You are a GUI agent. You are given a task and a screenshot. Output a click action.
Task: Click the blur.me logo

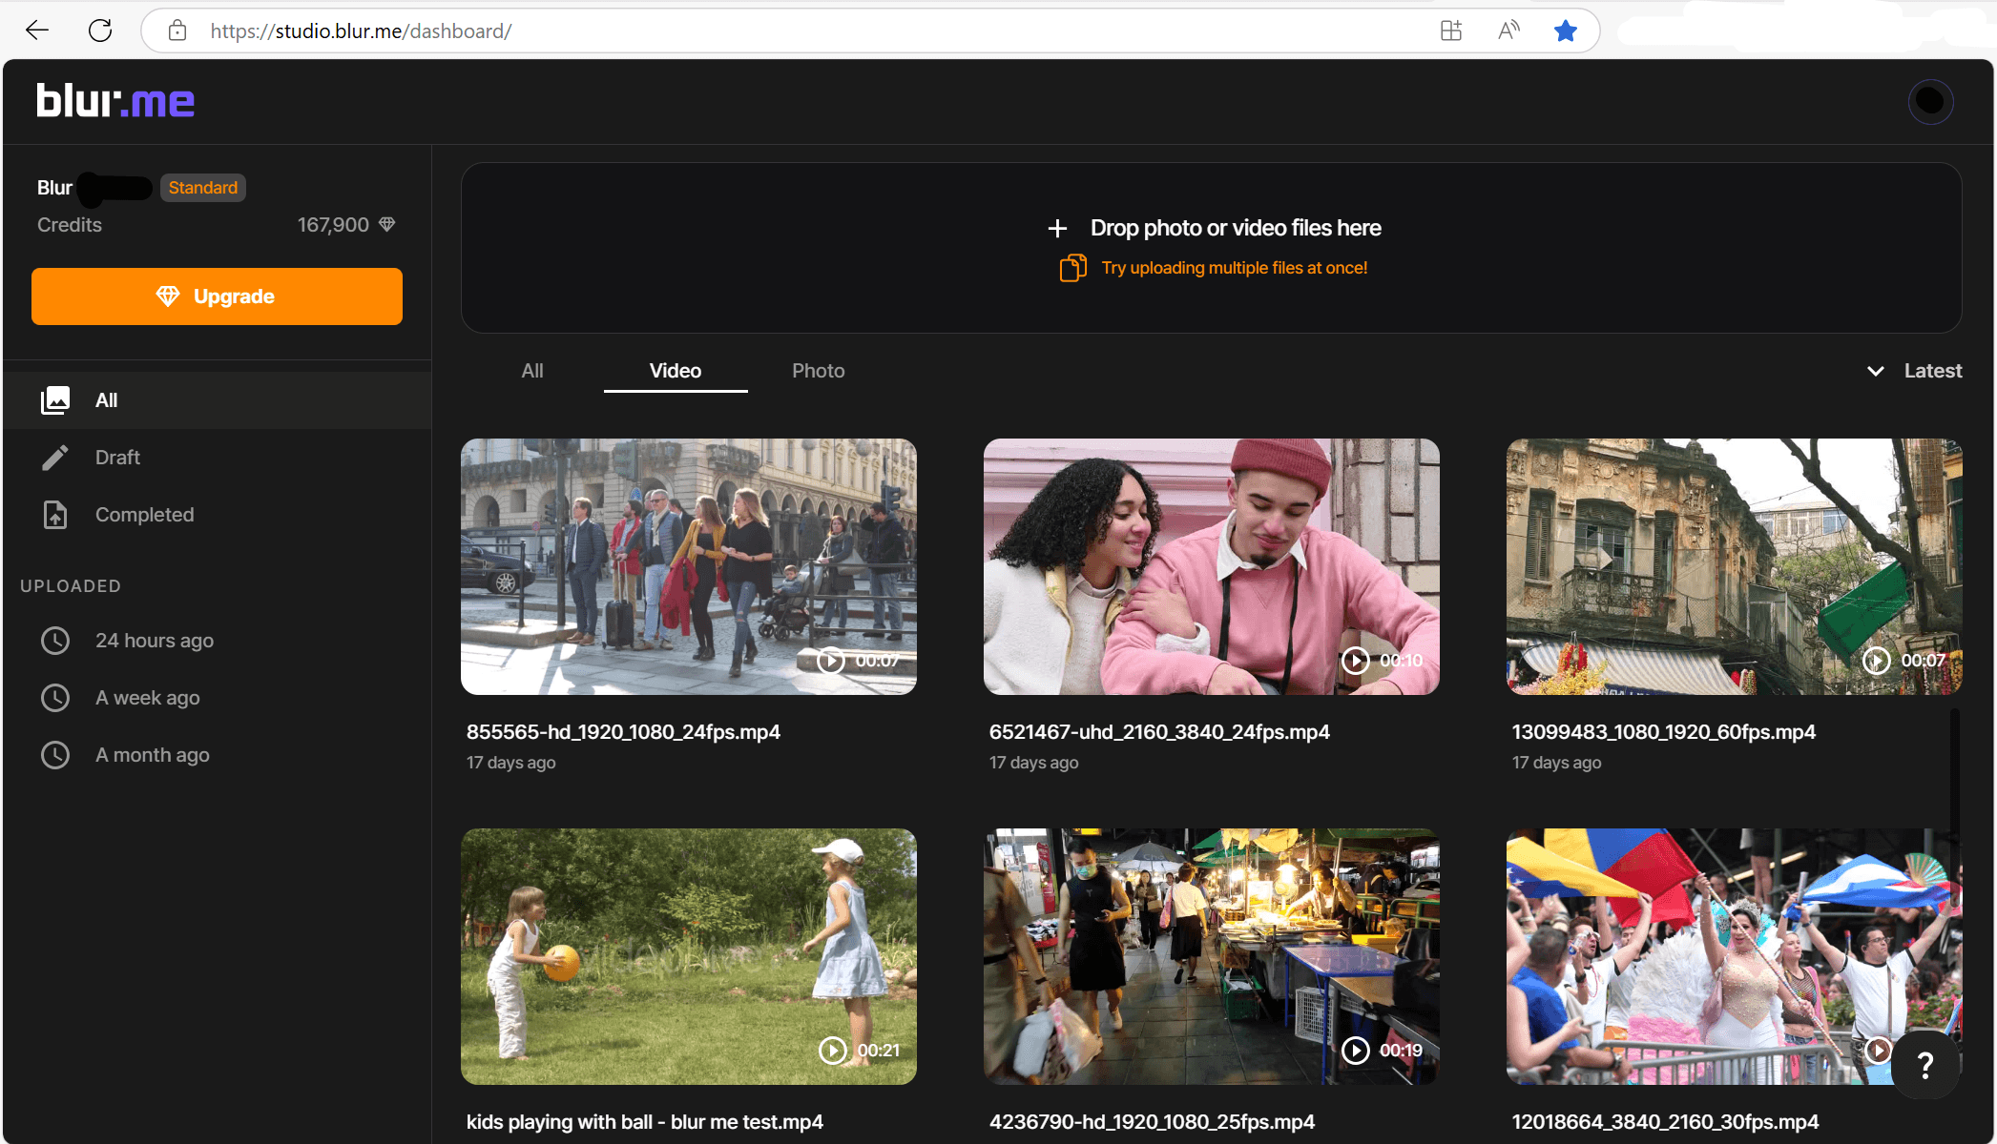115,101
